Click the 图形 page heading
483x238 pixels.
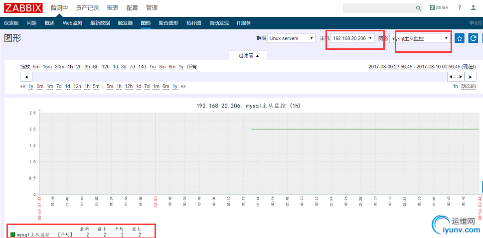coord(12,38)
